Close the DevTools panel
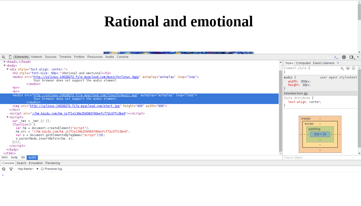 point(358,57)
